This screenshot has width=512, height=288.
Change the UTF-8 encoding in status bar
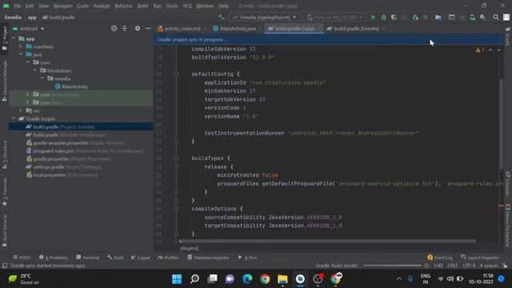[x=469, y=266]
